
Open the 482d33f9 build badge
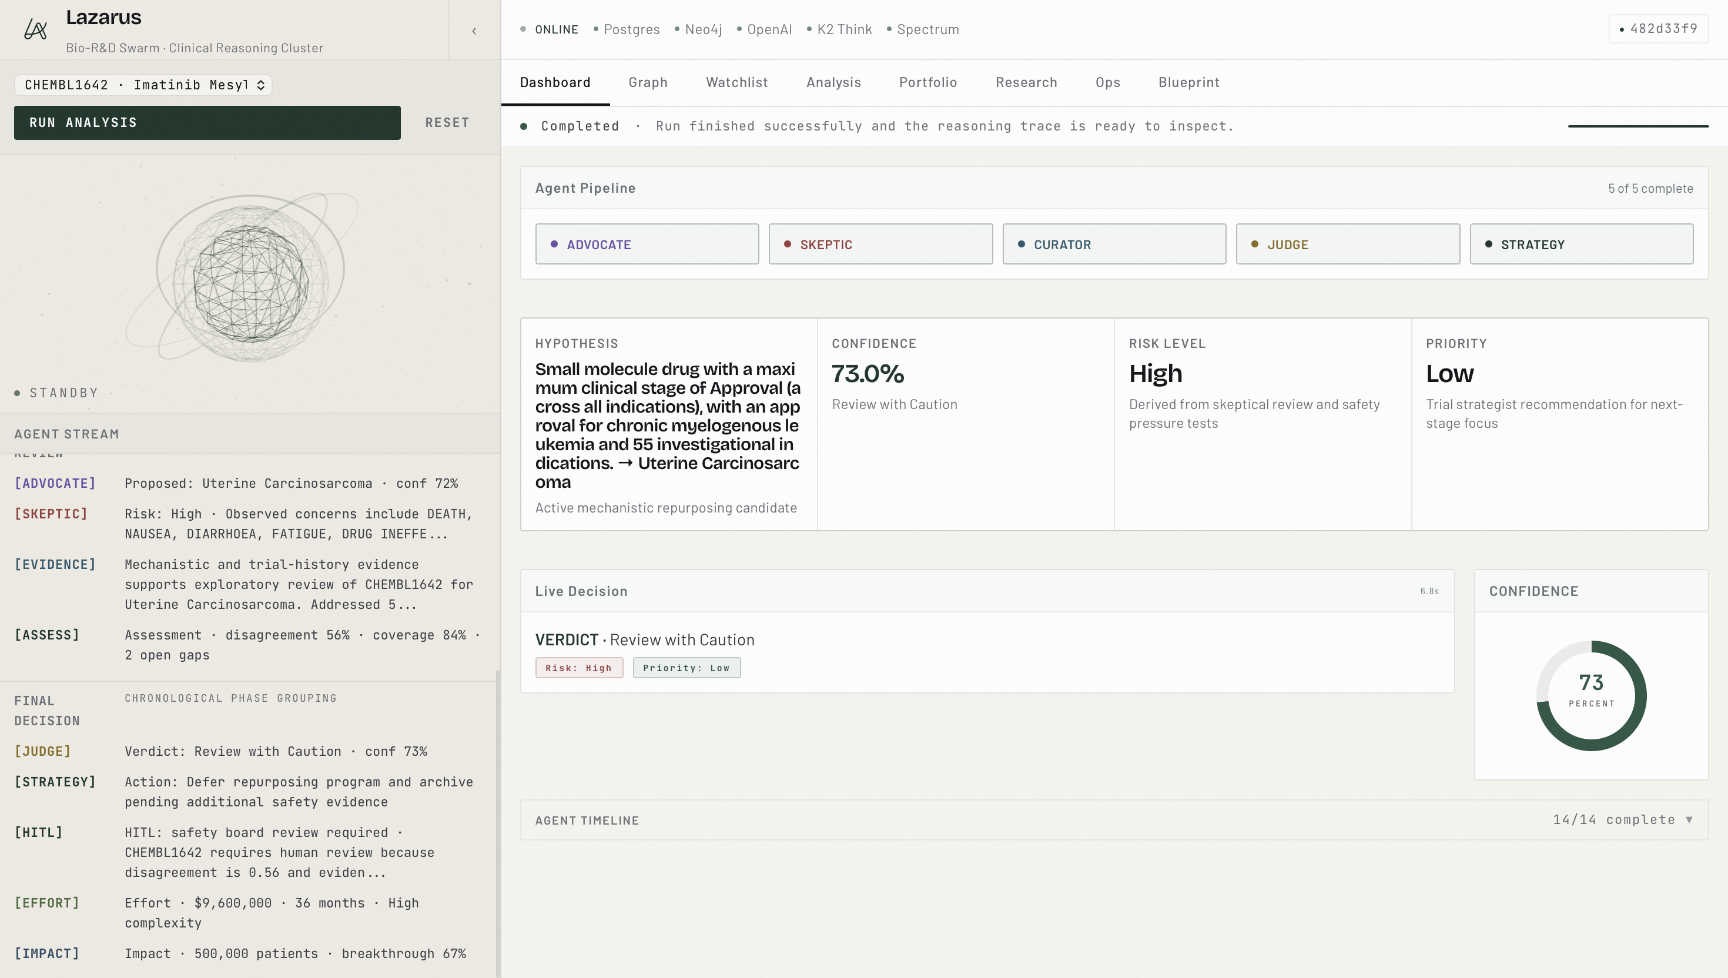[x=1658, y=29]
